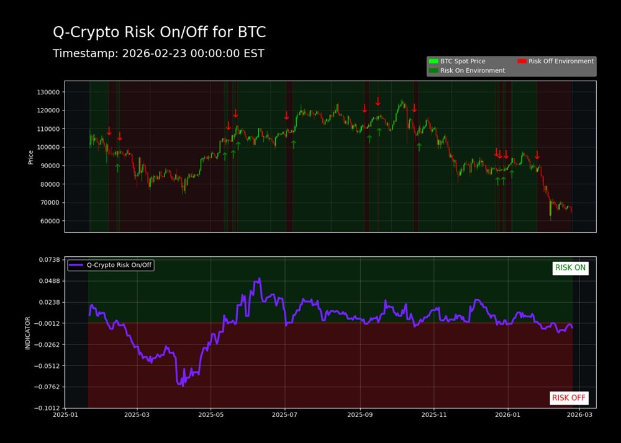Viewport: 621px width, 443px height.
Task: Click the 2025-07 date axis label
Action: [285, 415]
